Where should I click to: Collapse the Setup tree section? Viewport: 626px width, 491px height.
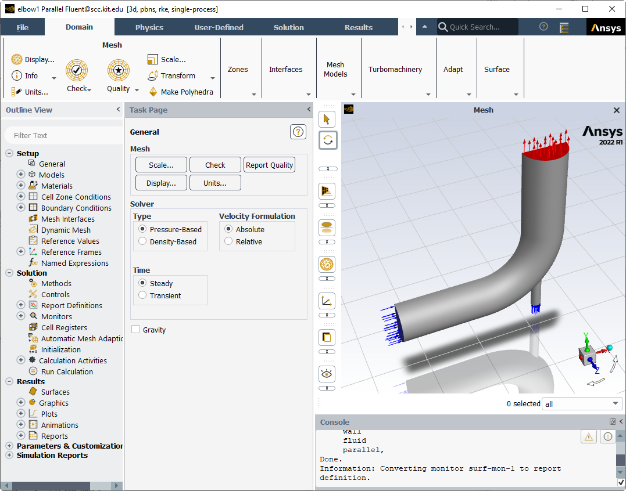[9, 153]
